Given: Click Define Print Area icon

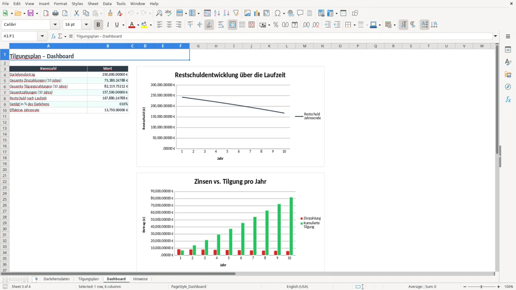Looking at the screenshot, I should [x=321, y=13].
